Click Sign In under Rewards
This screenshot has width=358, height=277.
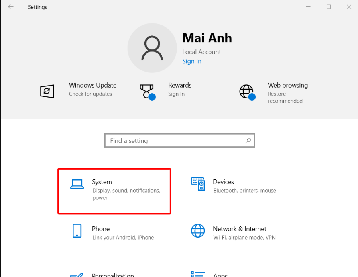pyautogui.click(x=176, y=94)
